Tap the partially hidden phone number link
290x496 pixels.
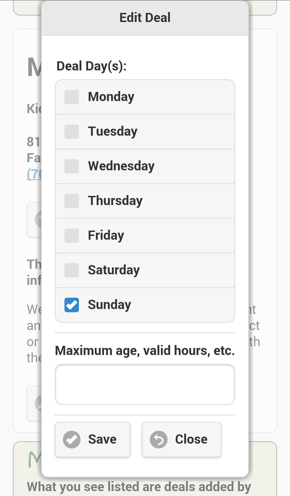click(34, 174)
